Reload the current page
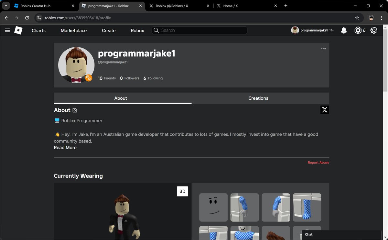Image resolution: width=388 pixels, height=240 pixels. point(27,18)
